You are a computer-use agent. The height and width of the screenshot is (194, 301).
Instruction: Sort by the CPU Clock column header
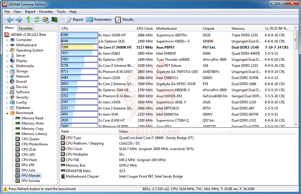tap(144, 28)
